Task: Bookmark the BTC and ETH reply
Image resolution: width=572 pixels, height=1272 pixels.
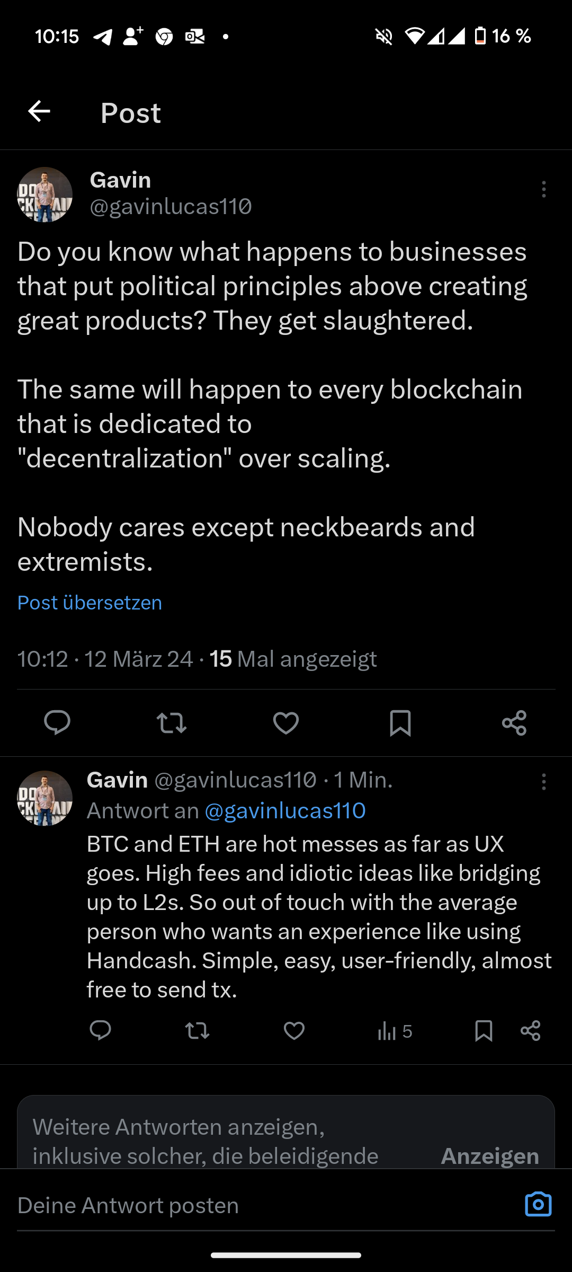Action: [484, 1031]
